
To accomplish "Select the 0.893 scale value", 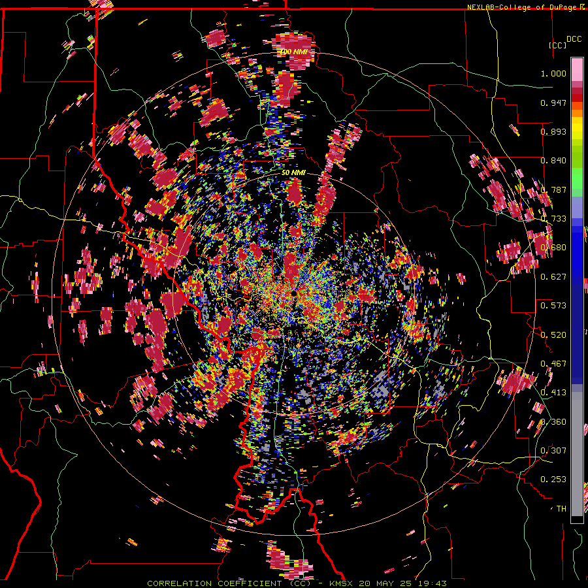I will (x=553, y=131).
